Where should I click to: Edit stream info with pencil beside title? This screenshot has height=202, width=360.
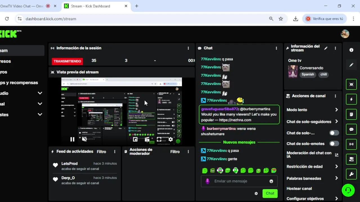coord(326,48)
